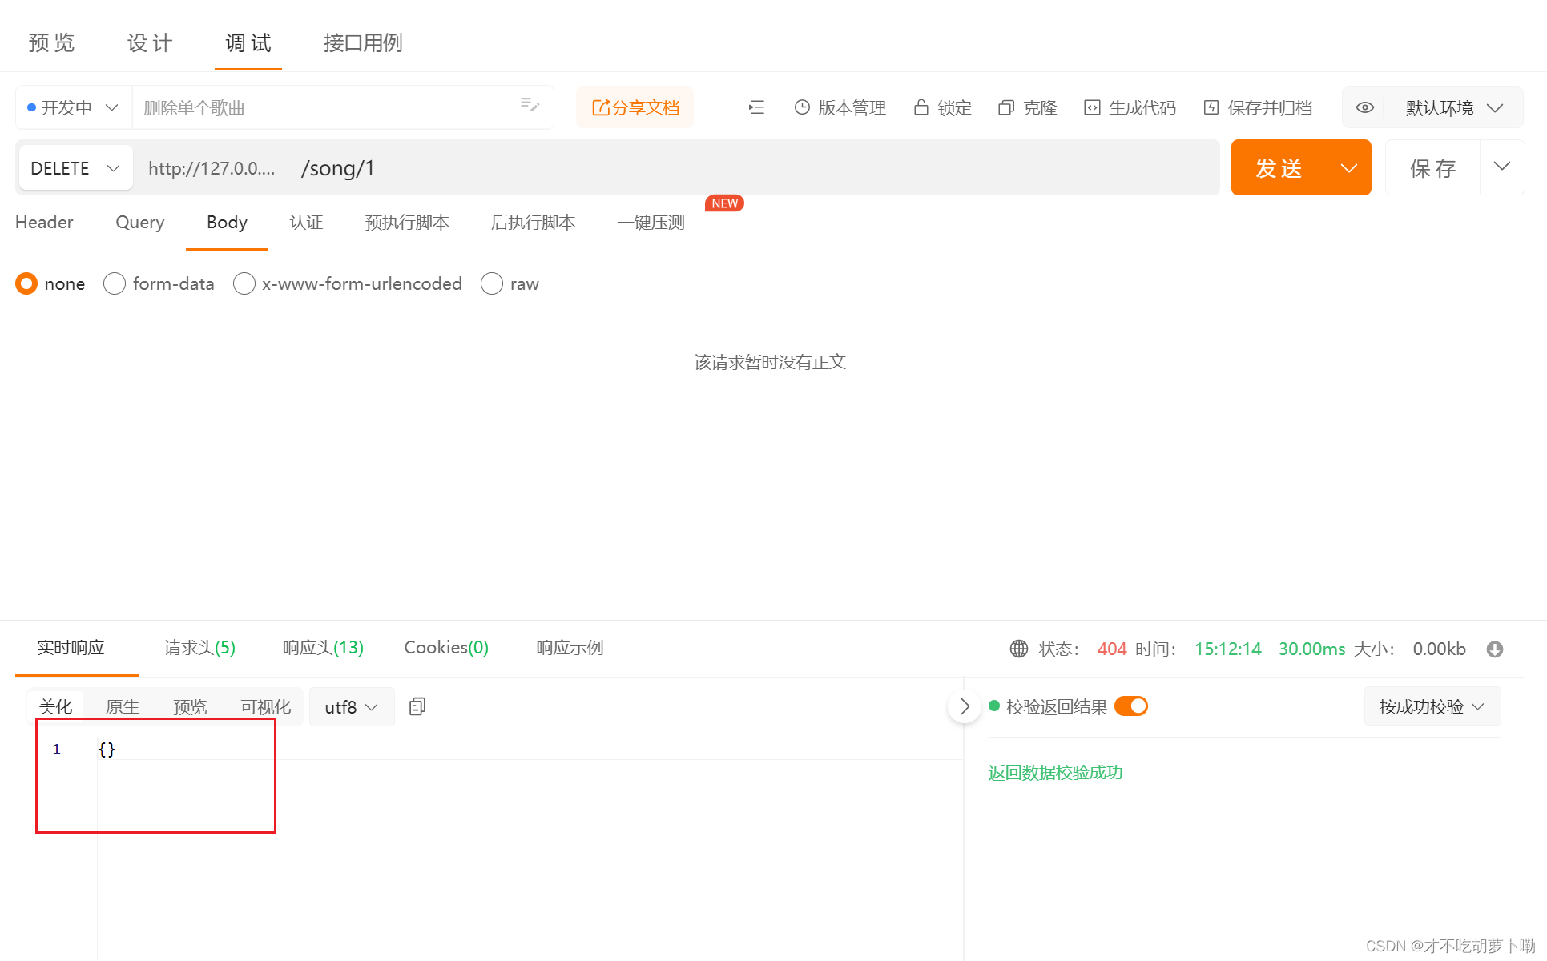Click the /song/1 URL input field
Image resolution: width=1547 pixels, height=961 pixels.
[721, 168]
